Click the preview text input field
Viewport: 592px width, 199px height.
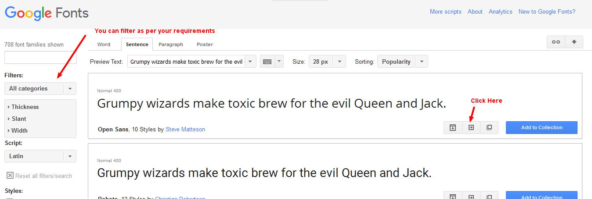(186, 62)
